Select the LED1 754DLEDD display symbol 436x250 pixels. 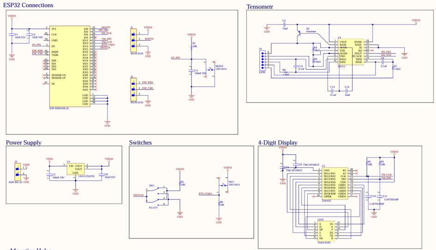tap(326, 231)
